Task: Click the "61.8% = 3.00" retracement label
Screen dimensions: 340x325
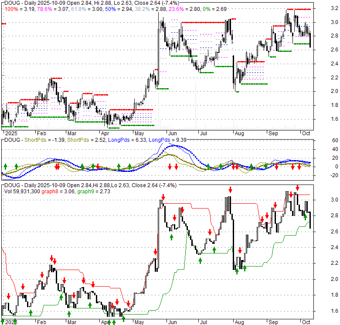Action: click(x=87, y=9)
